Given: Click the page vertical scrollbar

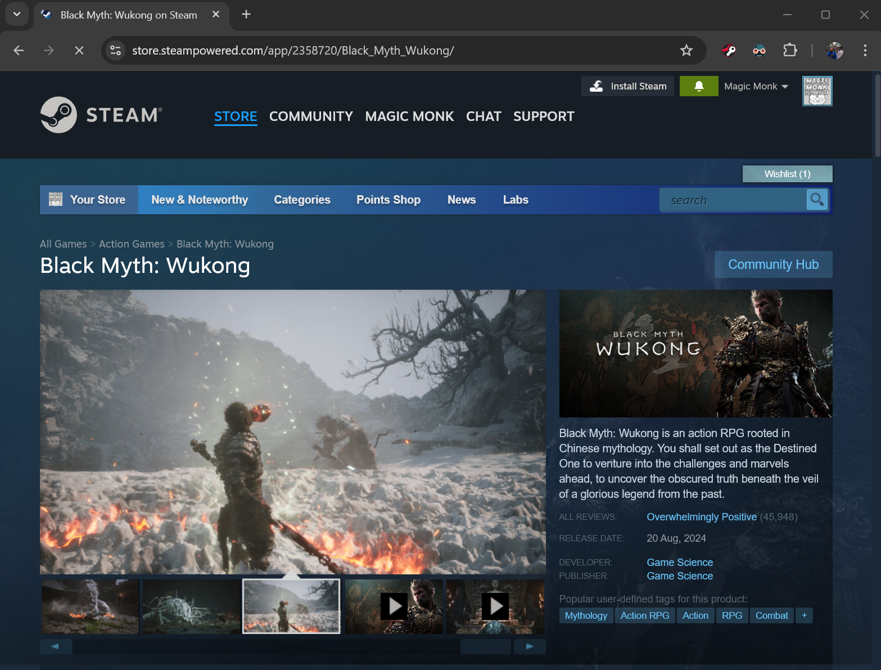Looking at the screenshot, I should point(877,115).
